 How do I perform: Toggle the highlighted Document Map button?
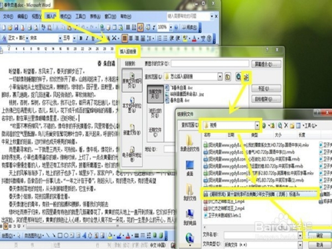click(140, 27)
